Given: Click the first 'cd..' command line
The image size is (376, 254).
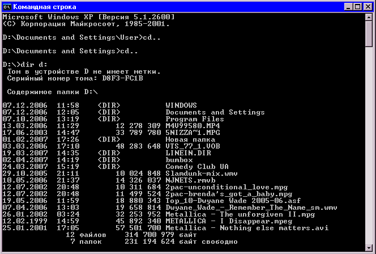Looking at the screenshot, I should (82, 37).
